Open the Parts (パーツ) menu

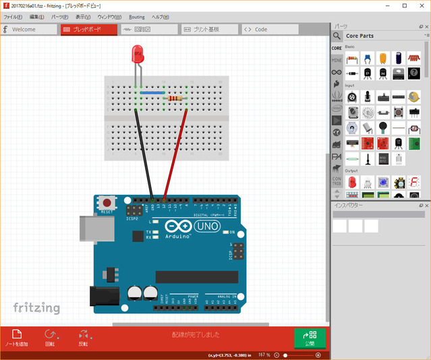59,17
